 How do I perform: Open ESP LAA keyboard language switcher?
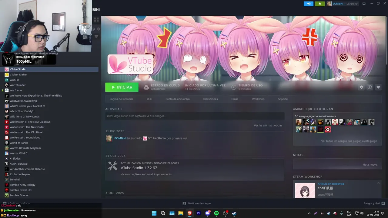[349, 213]
